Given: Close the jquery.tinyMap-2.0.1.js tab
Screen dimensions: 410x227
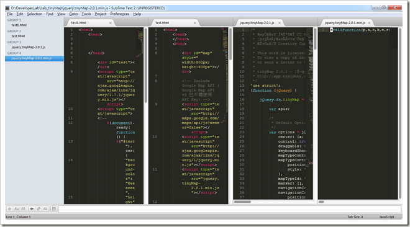Looking at the screenshot, I should pos(280,23).
